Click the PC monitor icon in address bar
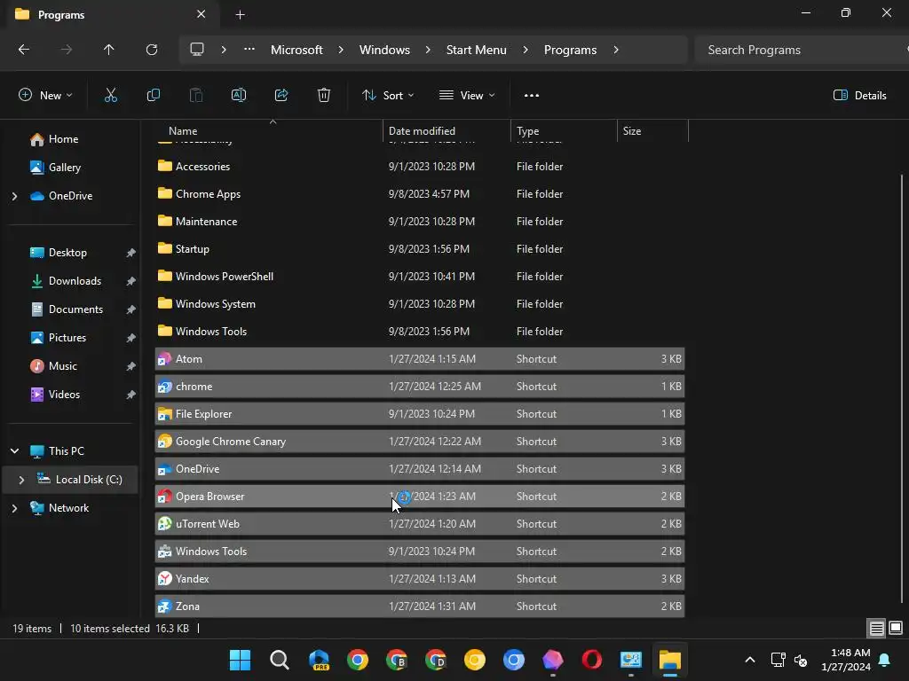 tap(197, 50)
